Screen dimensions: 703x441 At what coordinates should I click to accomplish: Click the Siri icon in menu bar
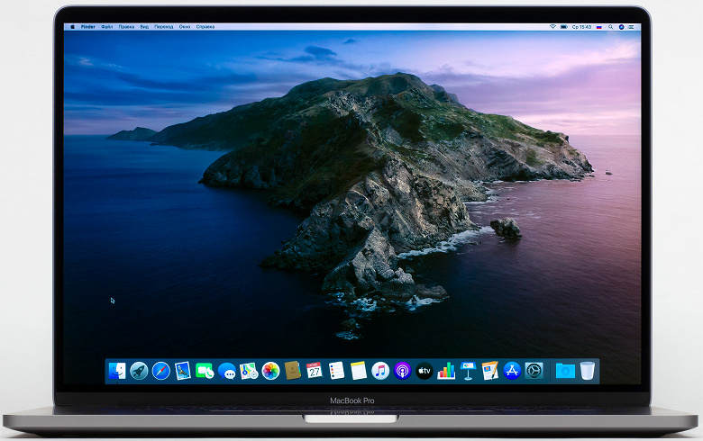coord(621,27)
